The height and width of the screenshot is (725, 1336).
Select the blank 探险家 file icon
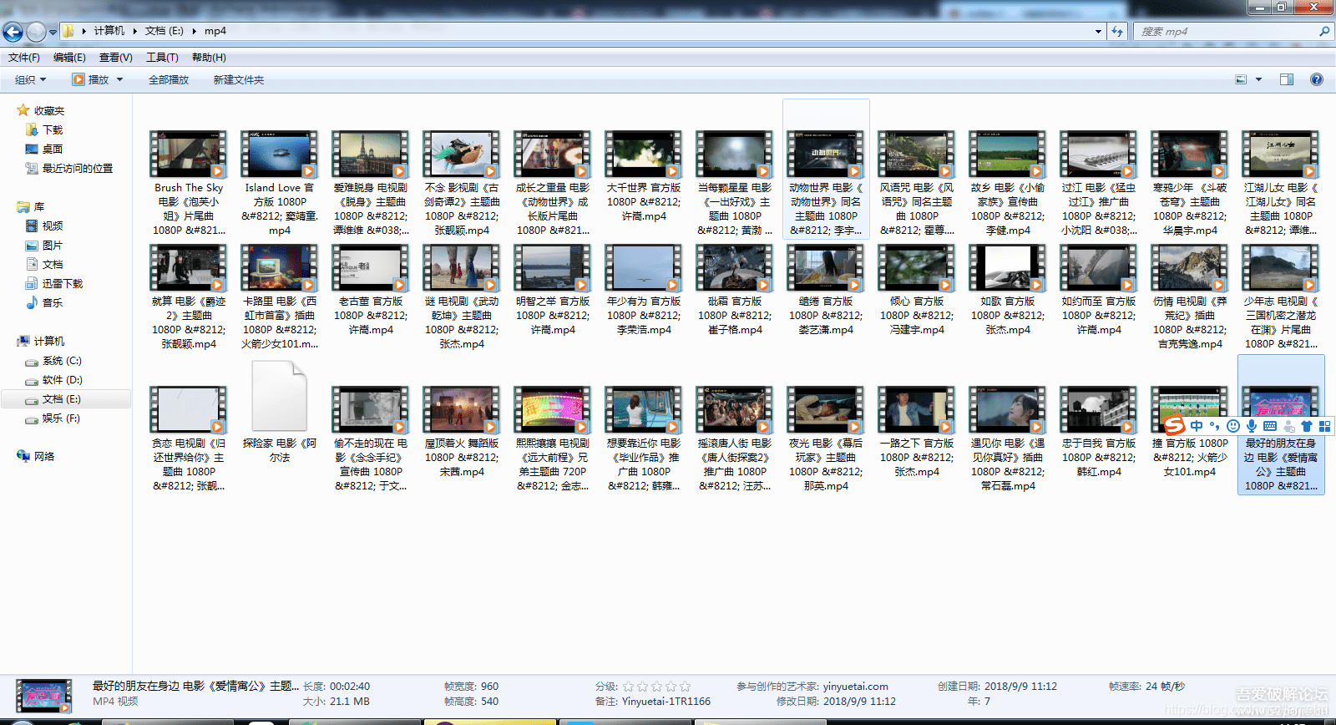click(280, 396)
